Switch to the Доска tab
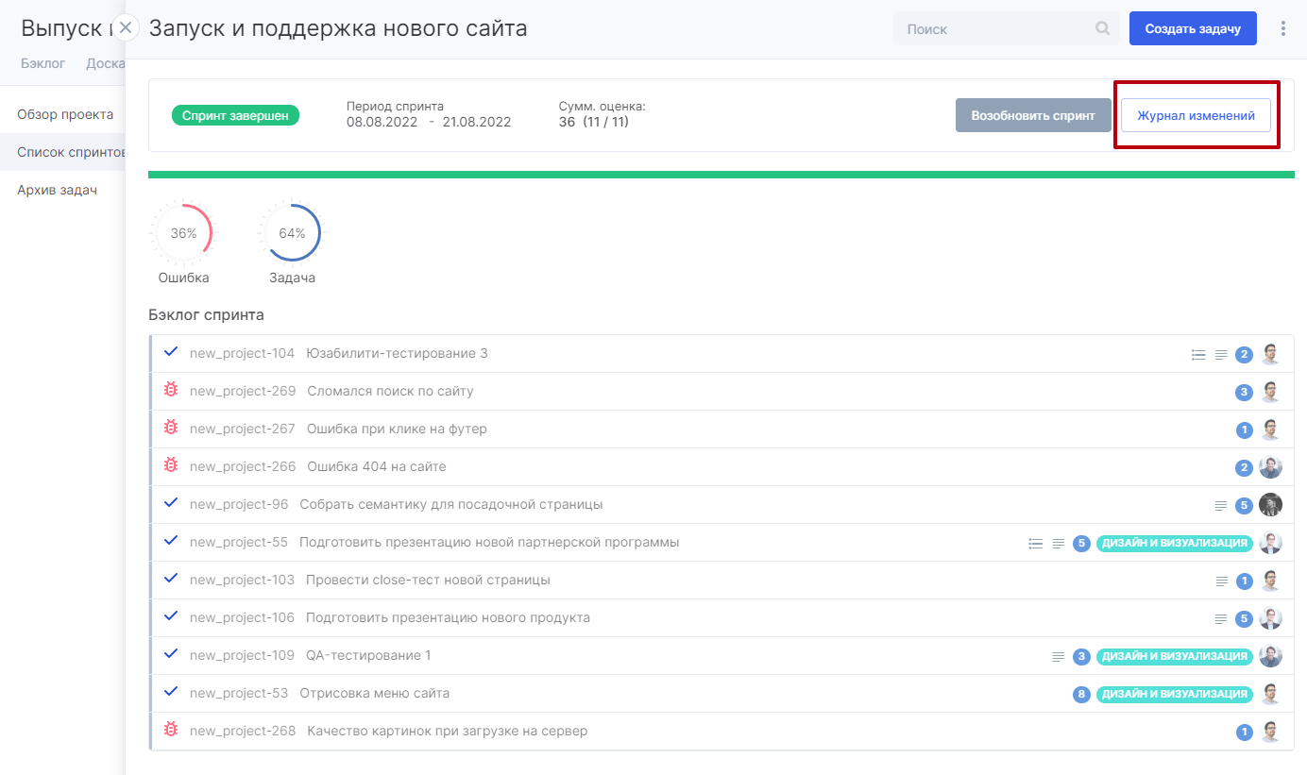Image resolution: width=1307 pixels, height=775 pixels. coord(106,64)
